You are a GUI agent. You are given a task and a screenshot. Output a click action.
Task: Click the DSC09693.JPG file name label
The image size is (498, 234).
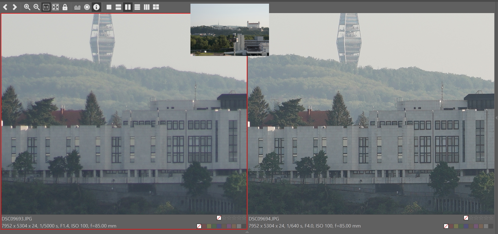(x=17, y=219)
